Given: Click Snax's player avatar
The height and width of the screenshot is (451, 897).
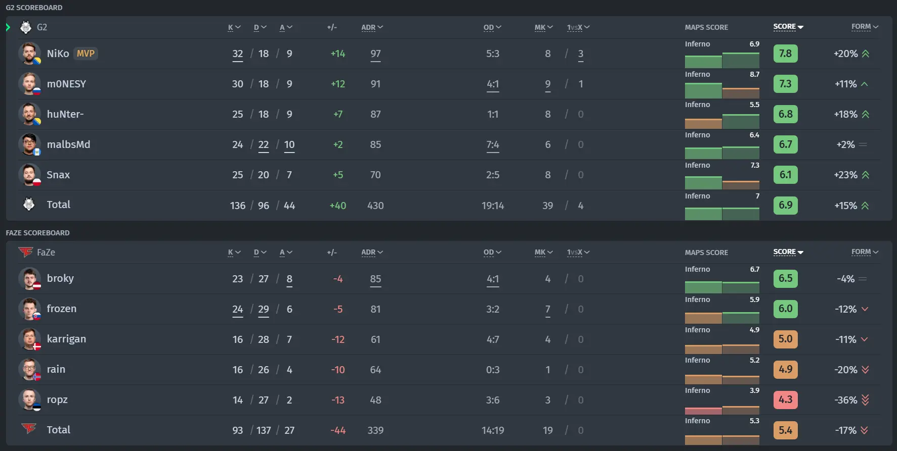Looking at the screenshot, I should tap(29, 175).
